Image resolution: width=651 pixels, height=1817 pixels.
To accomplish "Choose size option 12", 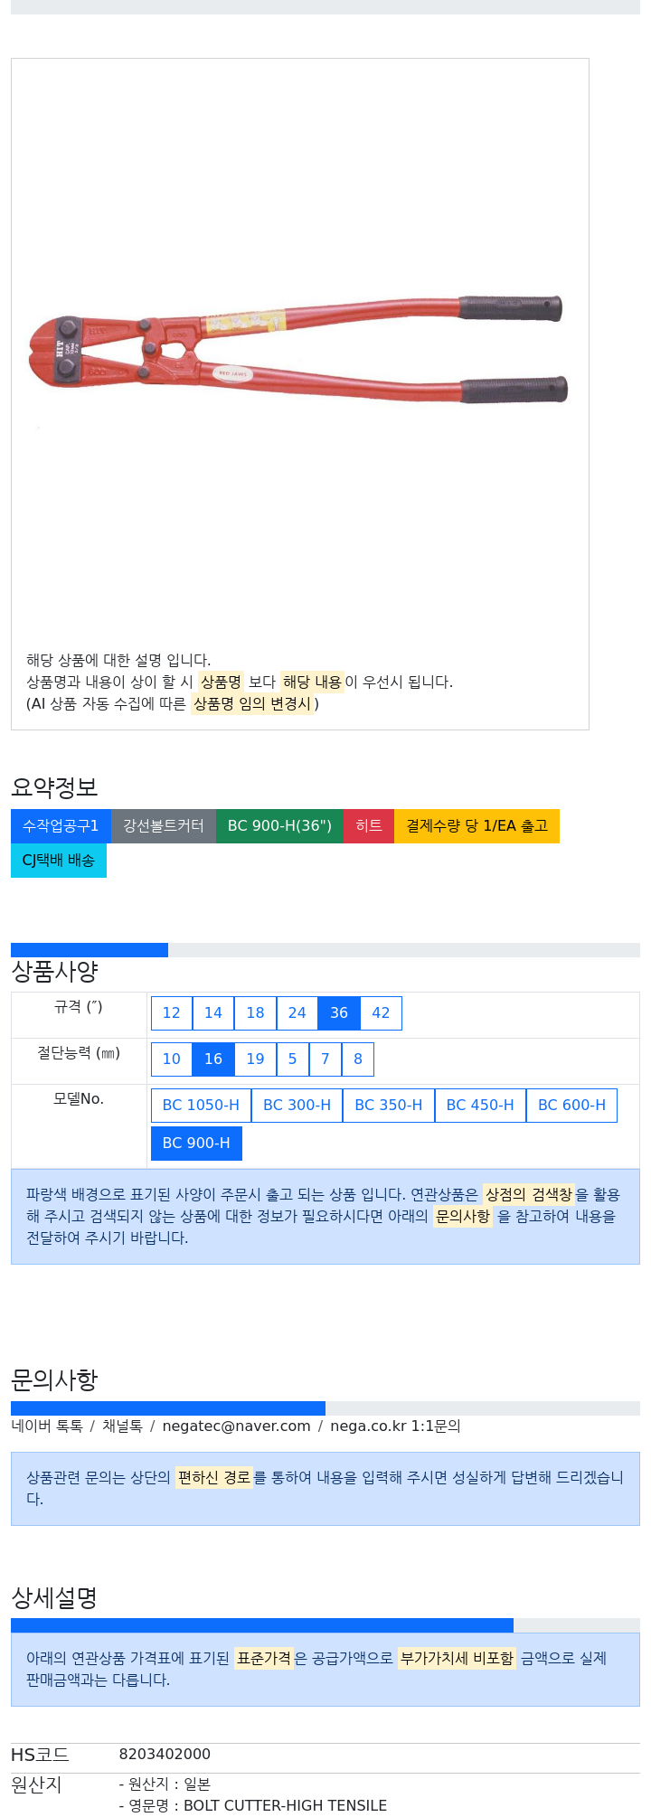I will (x=172, y=1013).
